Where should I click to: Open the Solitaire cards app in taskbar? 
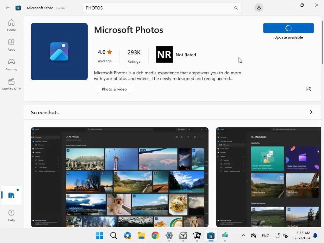tap(197, 235)
